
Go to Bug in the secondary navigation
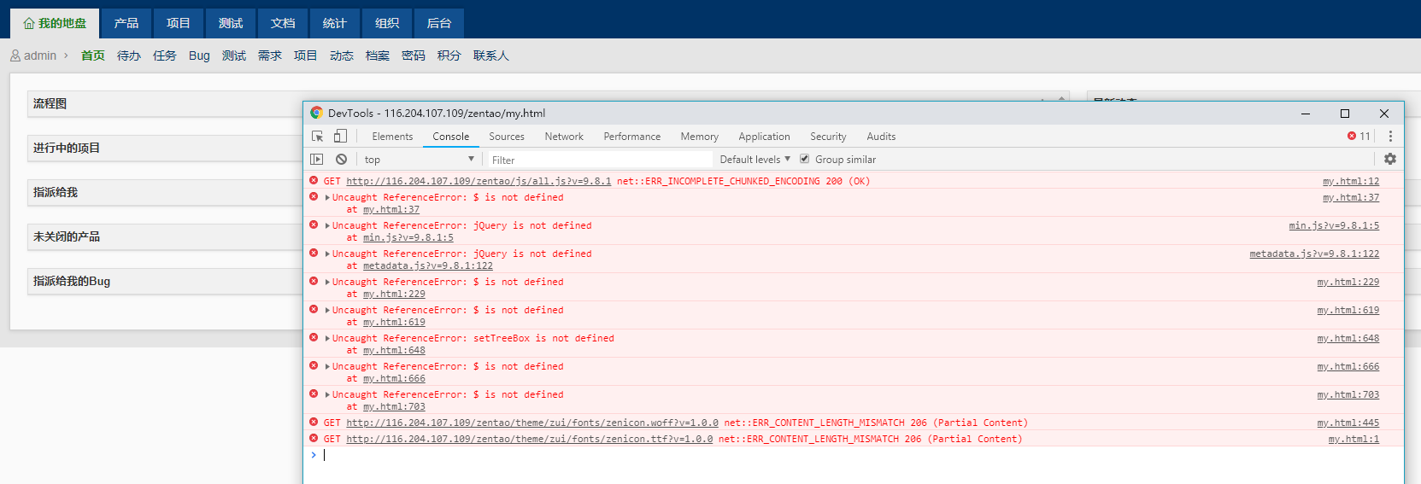pyautogui.click(x=199, y=55)
